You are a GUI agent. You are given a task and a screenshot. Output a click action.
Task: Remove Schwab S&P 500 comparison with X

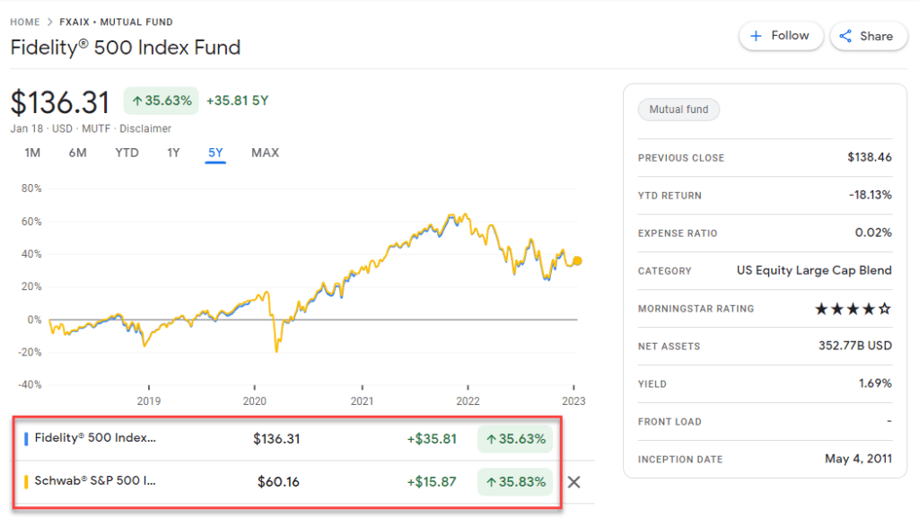pyautogui.click(x=573, y=482)
